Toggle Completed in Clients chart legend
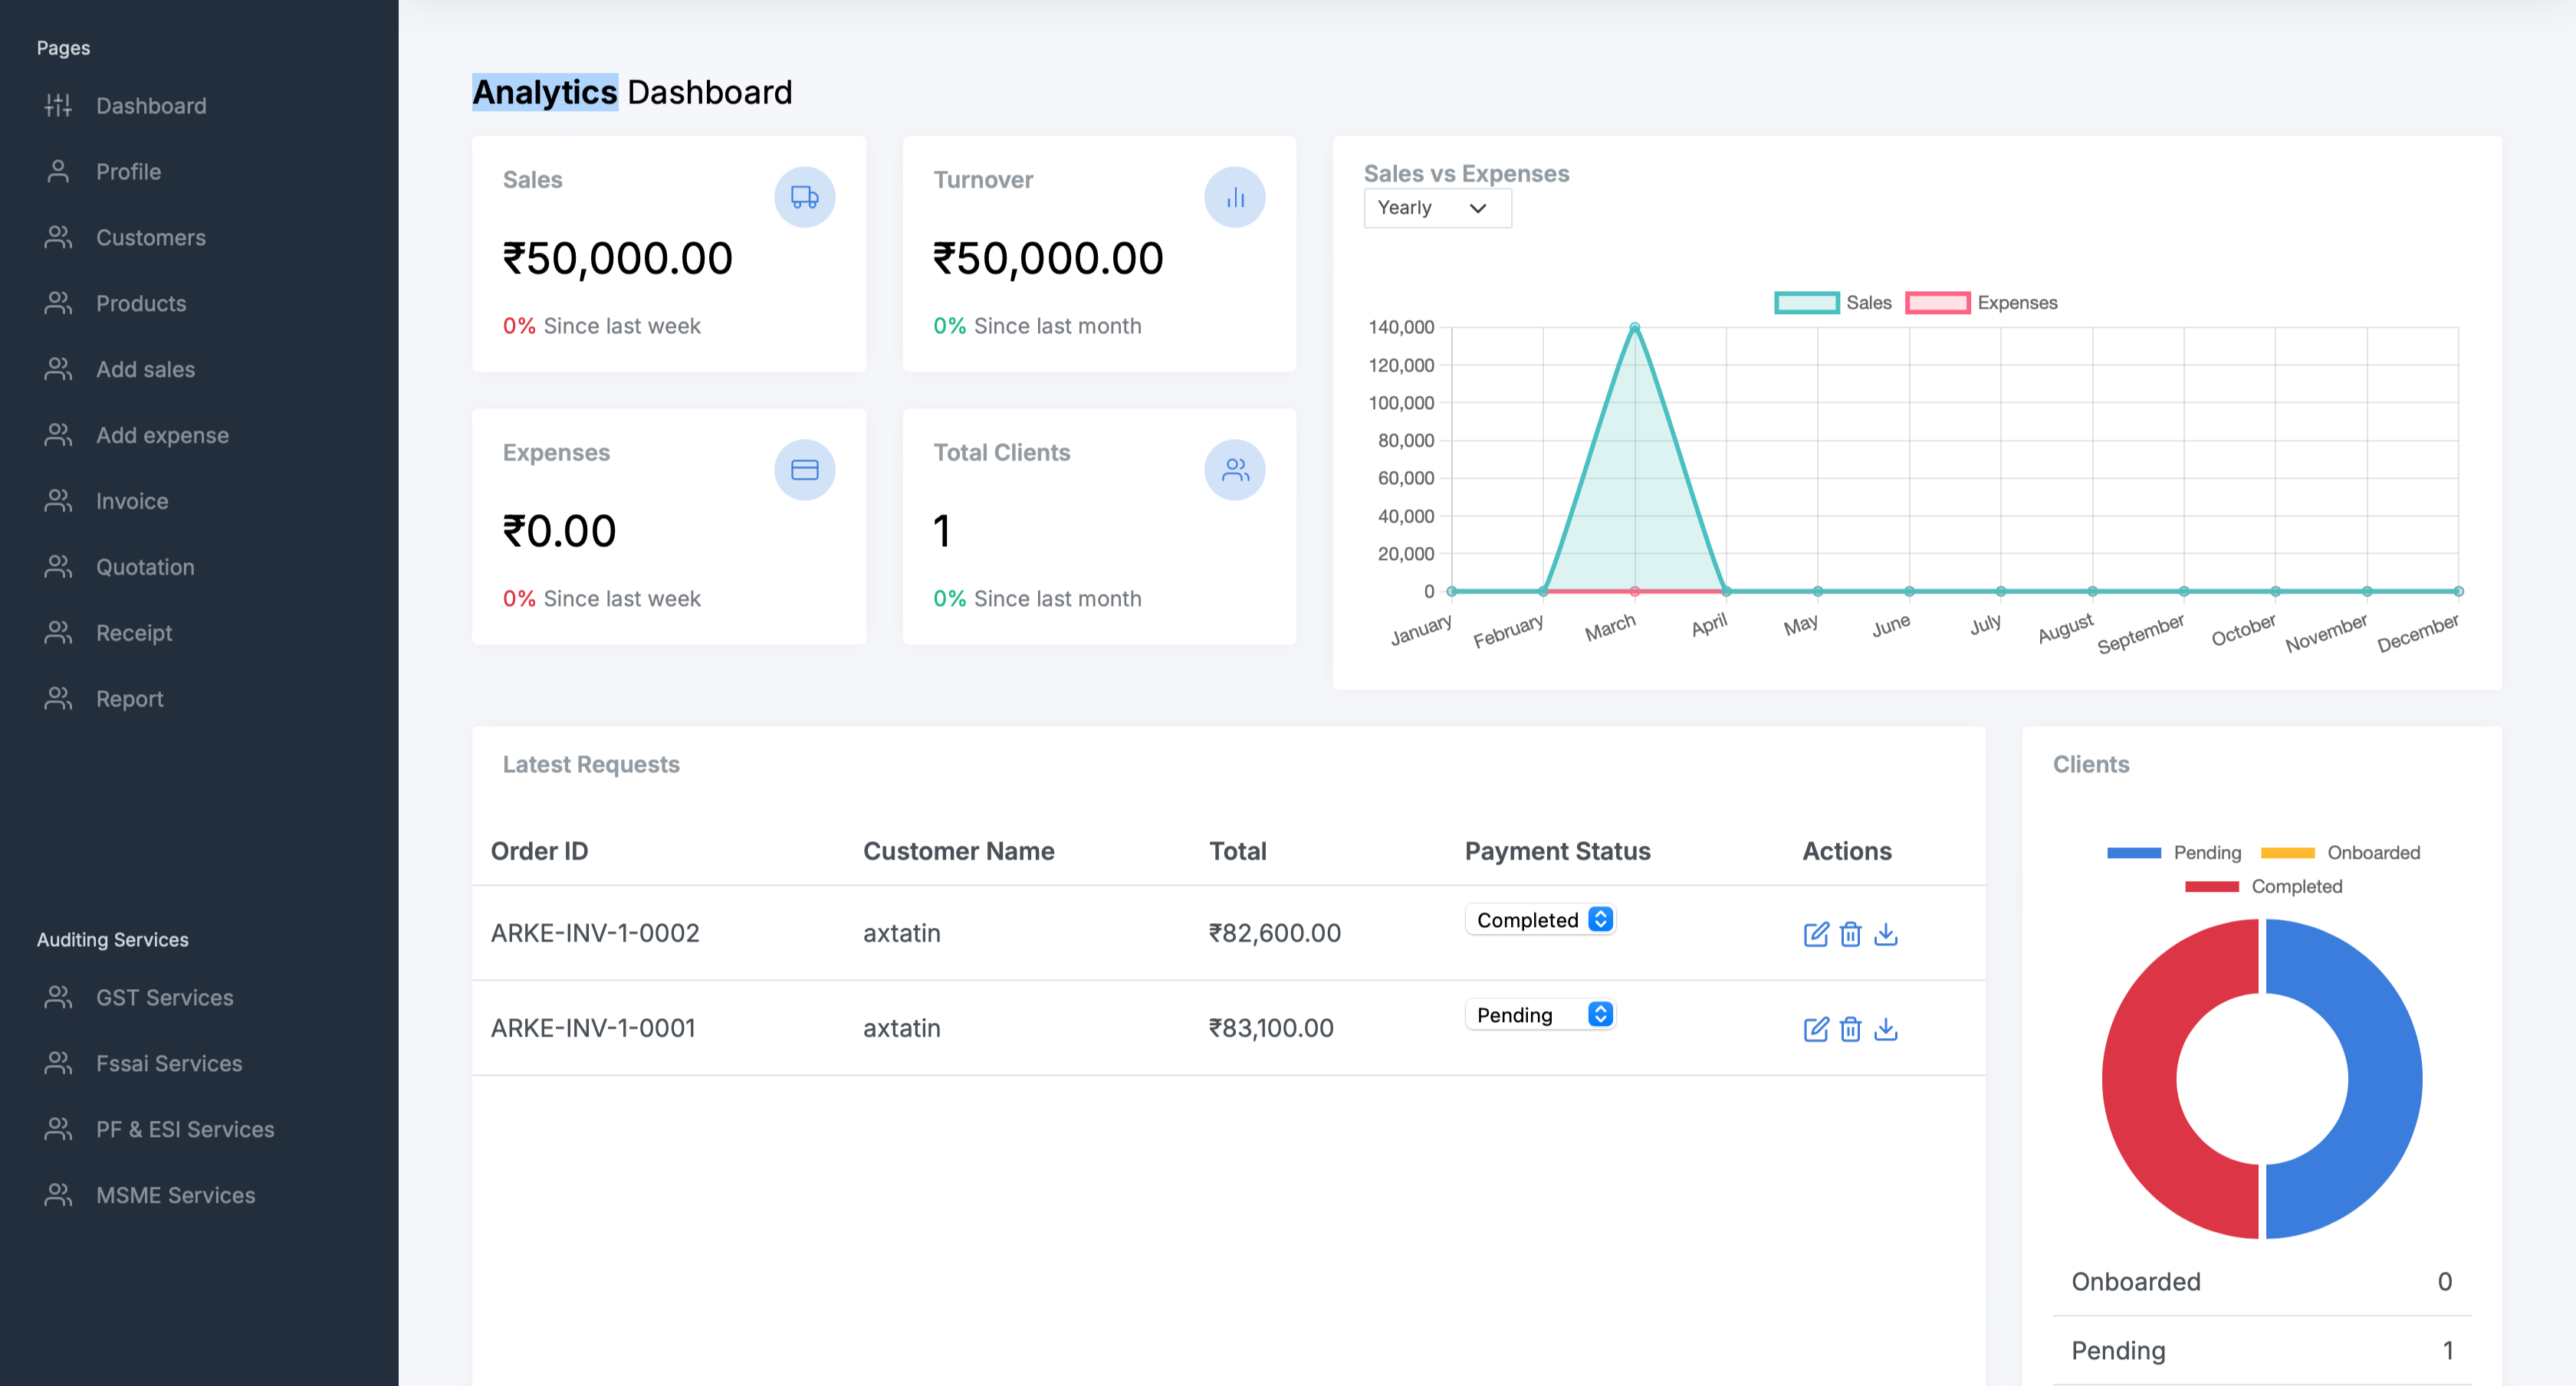 point(2263,886)
